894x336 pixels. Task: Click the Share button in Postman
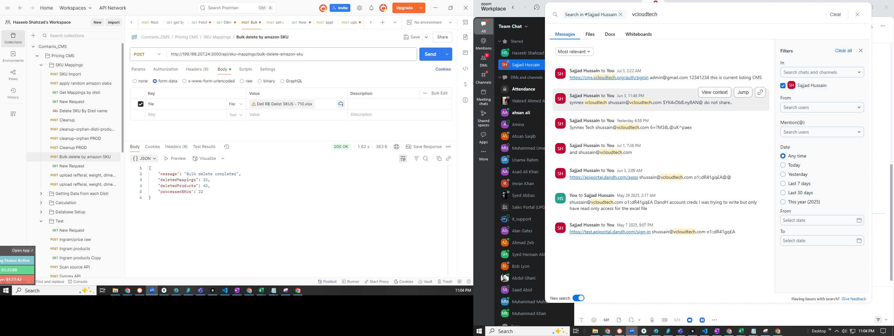442,37
